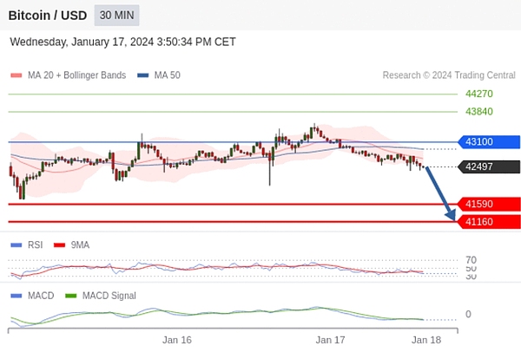Click the RSI 70 level label
Image resolution: width=521 pixels, height=352 pixels.
coord(471,260)
